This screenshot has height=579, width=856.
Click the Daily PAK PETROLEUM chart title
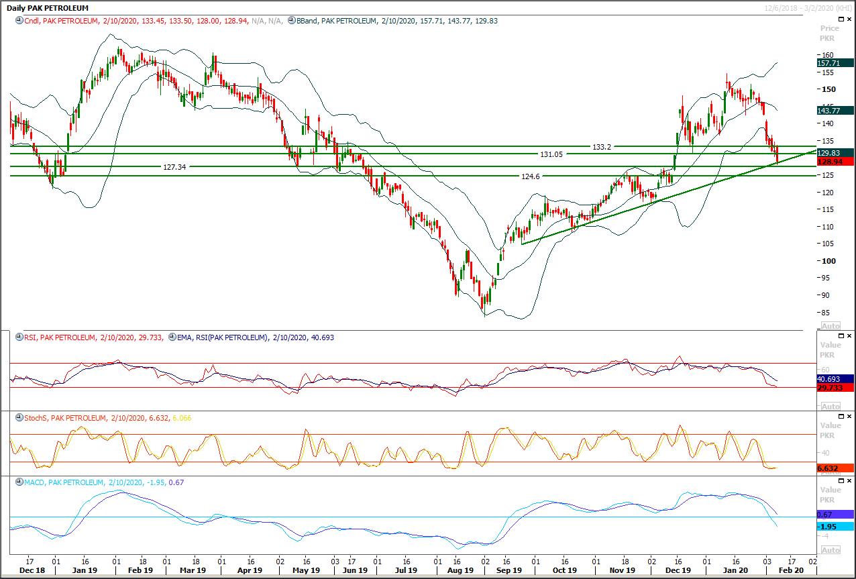(x=47, y=8)
